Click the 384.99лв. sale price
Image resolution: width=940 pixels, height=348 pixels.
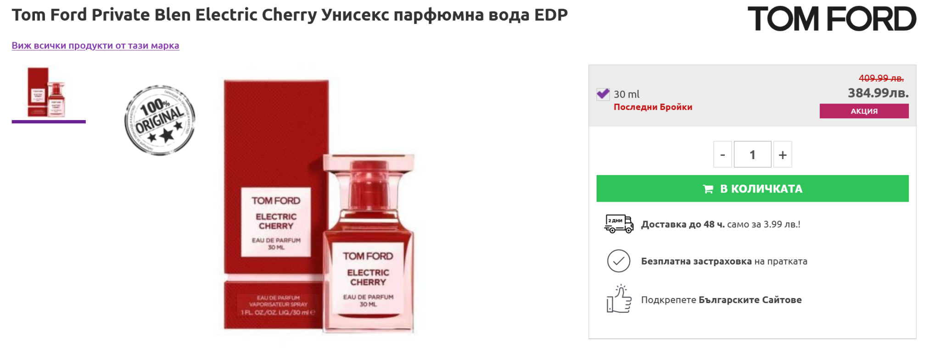tap(878, 93)
